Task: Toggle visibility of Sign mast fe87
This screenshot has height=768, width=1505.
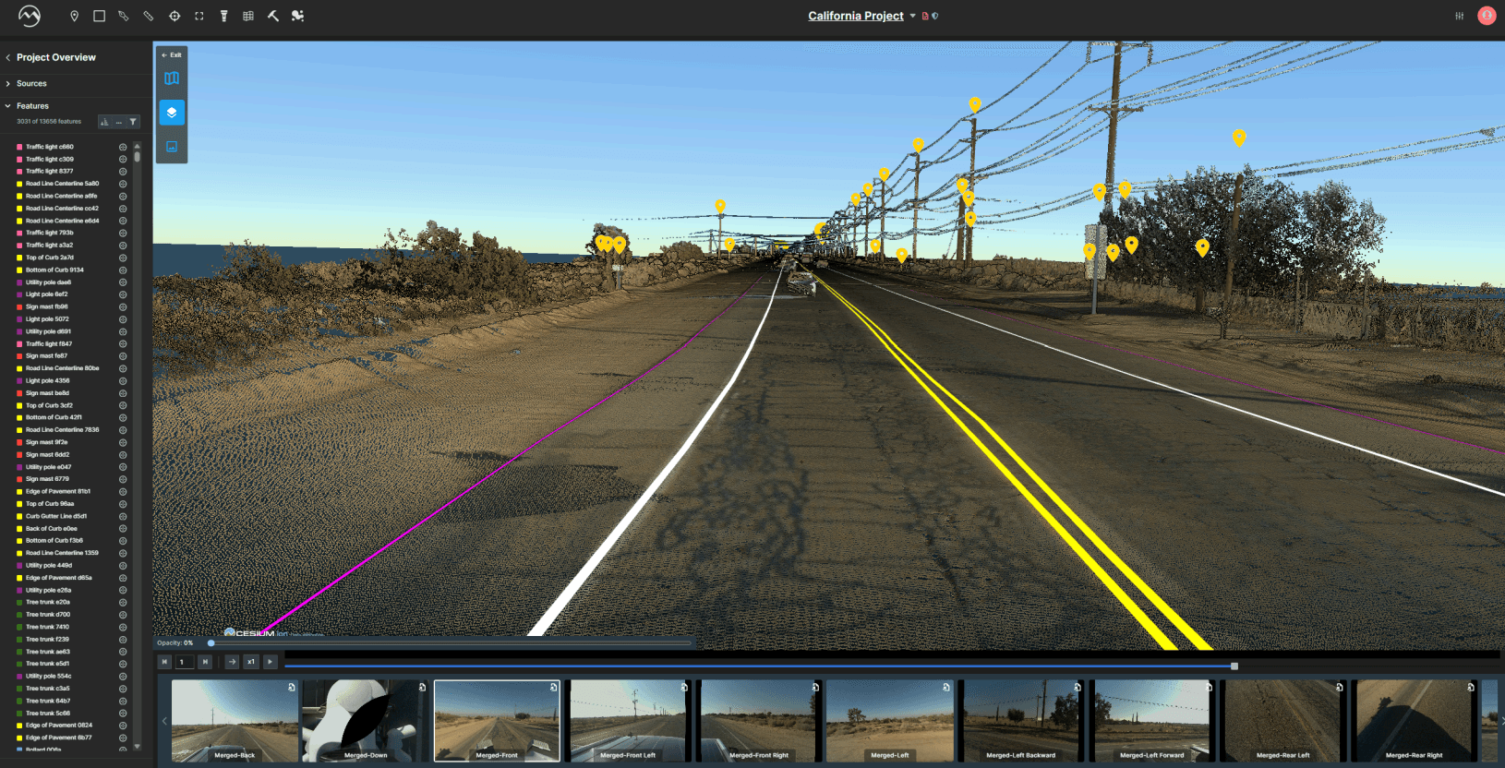Action: [x=123, y=356]
